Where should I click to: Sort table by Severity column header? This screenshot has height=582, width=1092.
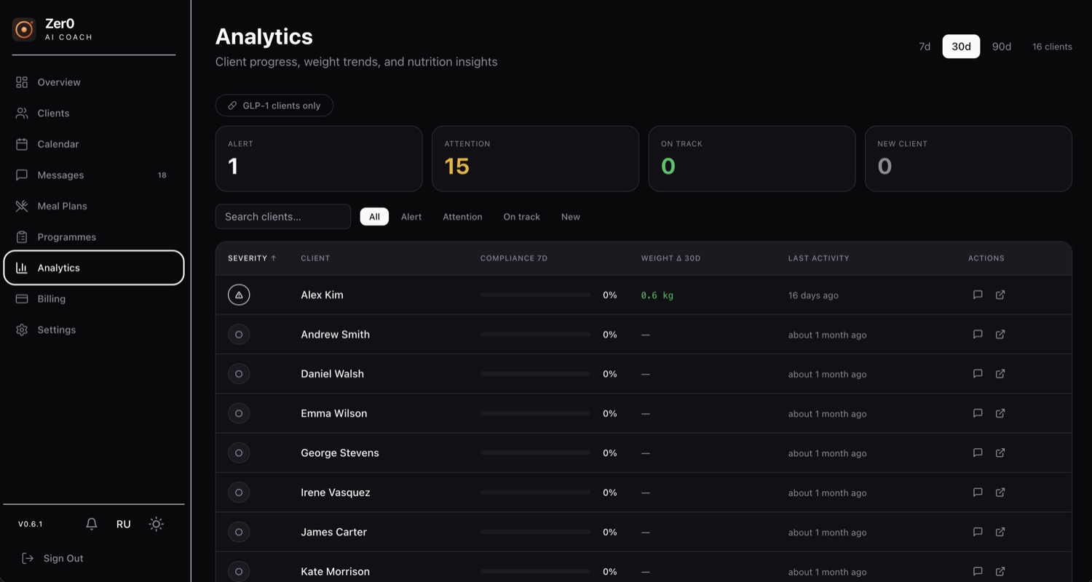[x=252, y=258]
